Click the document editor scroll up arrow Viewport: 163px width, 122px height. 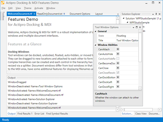click(118, 18)
